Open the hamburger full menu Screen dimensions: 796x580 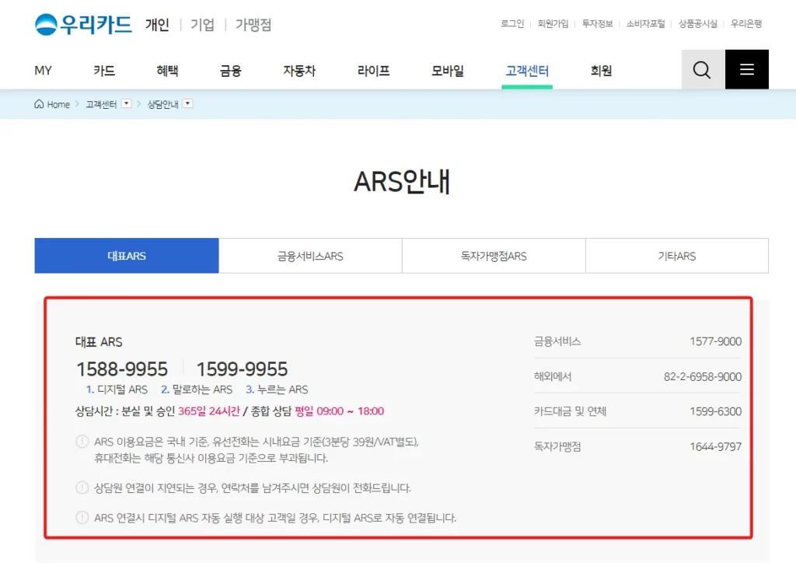coord(746,70)
